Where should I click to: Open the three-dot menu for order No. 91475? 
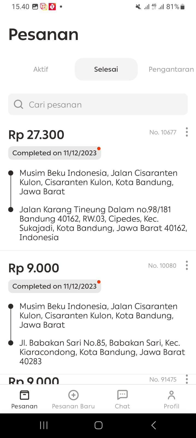(x=187, y=379)
